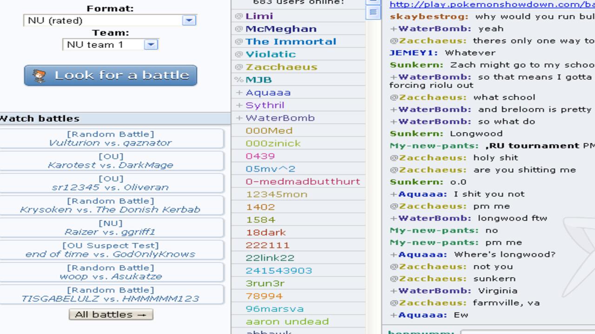Screen dimensions: 595x334
Task: Select user The Immortal in user list
Action: tap(291, 42)
